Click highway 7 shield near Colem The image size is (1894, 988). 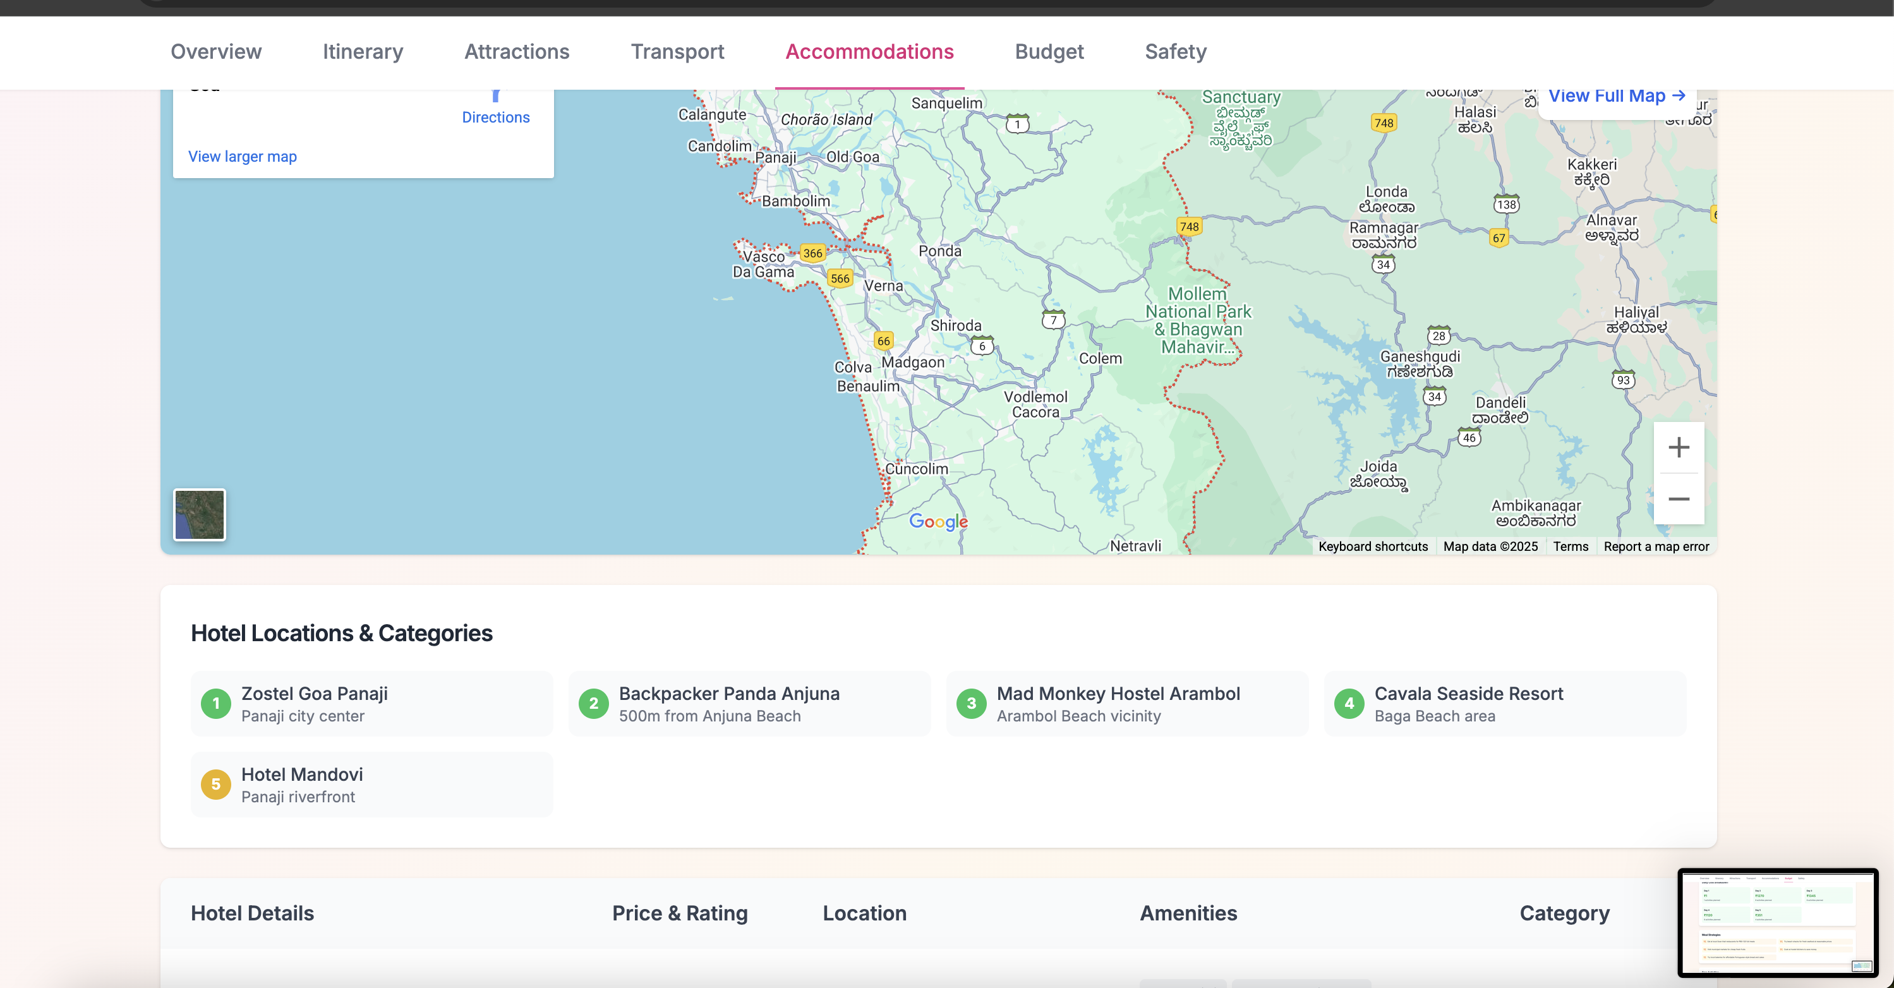click(x=1053, y=320)
